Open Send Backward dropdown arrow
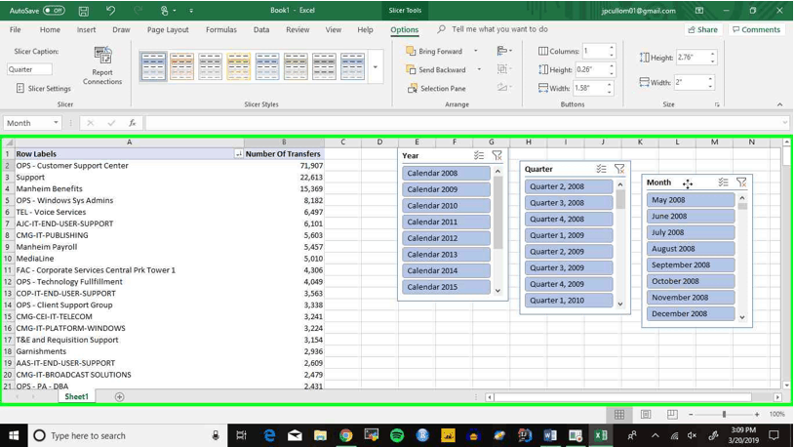 pos(479,69)
